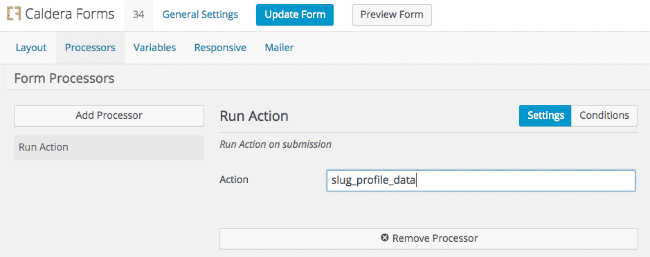Toggle the Settings view of the processor

click(x=545, y=115)
